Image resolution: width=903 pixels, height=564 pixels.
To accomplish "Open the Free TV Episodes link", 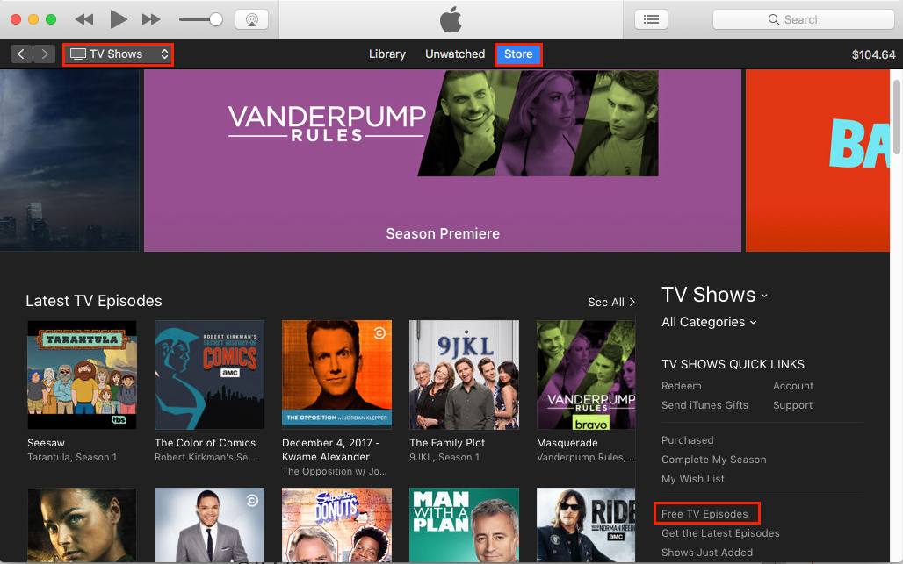I will [704, 514].
